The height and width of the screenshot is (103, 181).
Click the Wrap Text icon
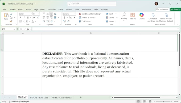tap(55, 14)
